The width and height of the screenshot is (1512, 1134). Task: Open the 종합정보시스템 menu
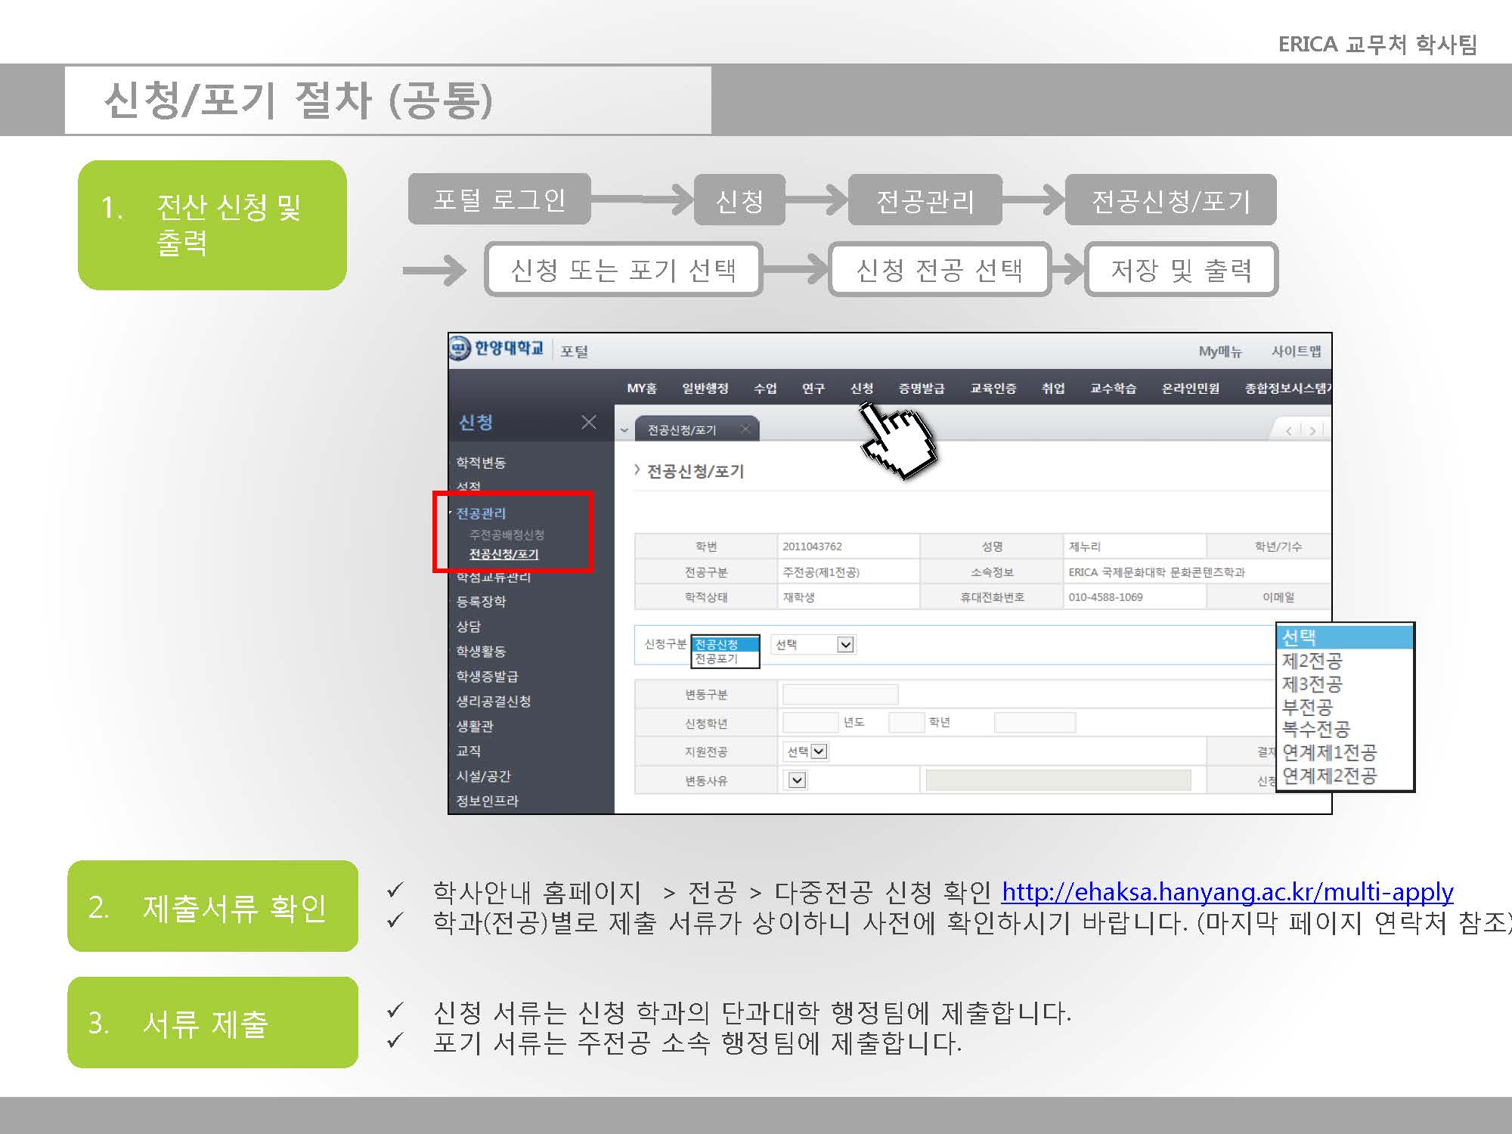click(x=1287, y=388)
